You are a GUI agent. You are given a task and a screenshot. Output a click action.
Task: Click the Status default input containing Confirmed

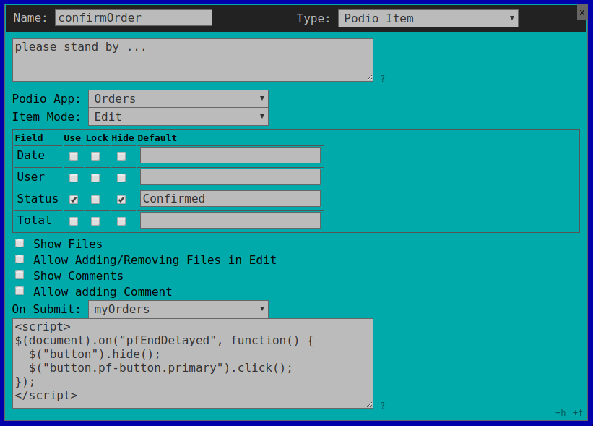[x=230, y=198]
